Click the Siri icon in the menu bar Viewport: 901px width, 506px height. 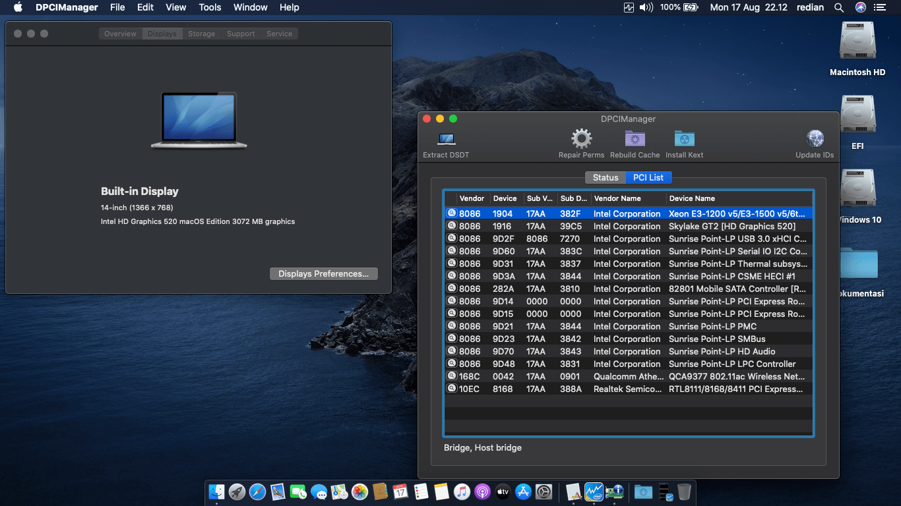860,7
